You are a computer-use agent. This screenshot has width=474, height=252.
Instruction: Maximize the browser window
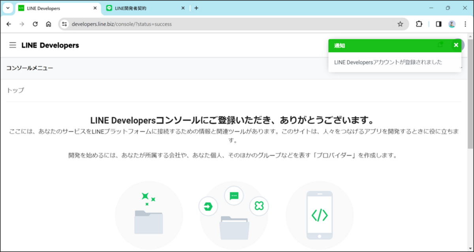pos(448,8)
